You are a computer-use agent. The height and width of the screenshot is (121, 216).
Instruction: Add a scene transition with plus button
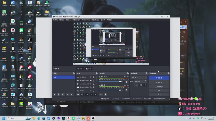(136, 85)
